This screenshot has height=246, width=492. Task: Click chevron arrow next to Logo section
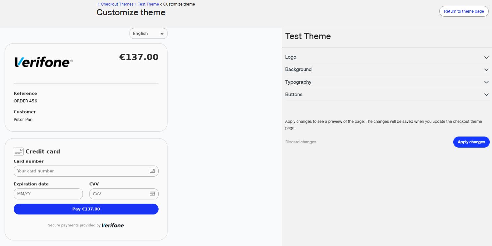pos(486,57)
